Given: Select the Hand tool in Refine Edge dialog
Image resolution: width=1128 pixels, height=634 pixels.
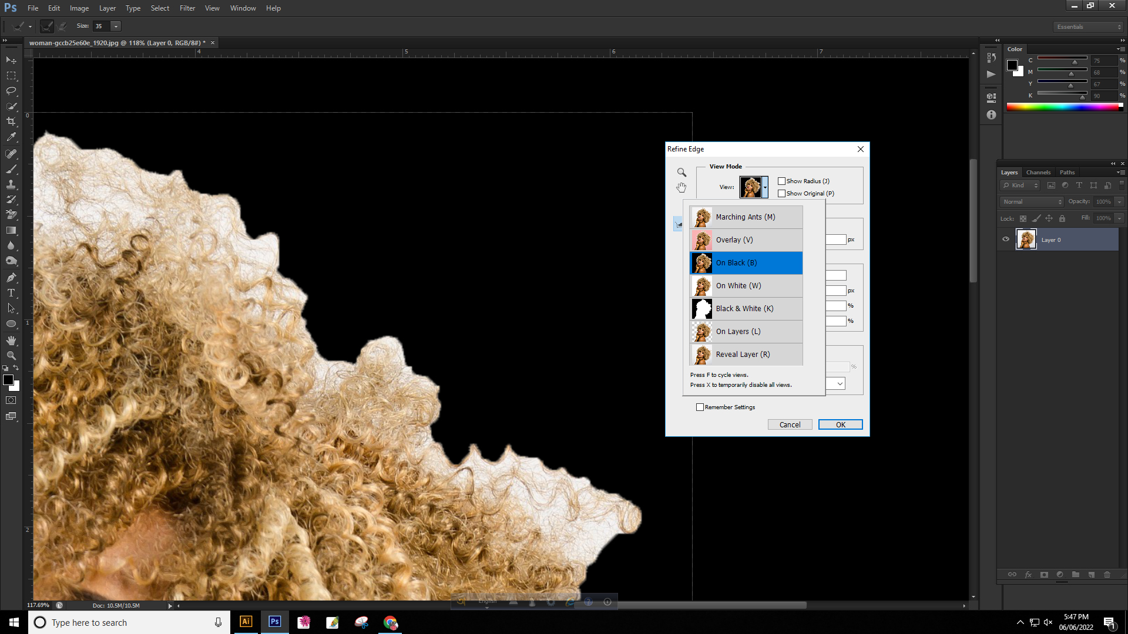Looking at the screenshot, I should click(681, 187).
